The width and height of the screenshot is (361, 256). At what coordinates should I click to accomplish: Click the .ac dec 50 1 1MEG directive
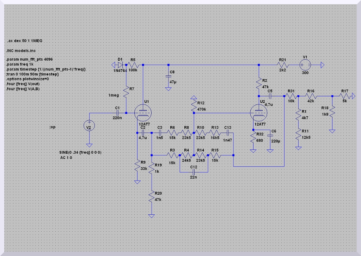(24, 41)
